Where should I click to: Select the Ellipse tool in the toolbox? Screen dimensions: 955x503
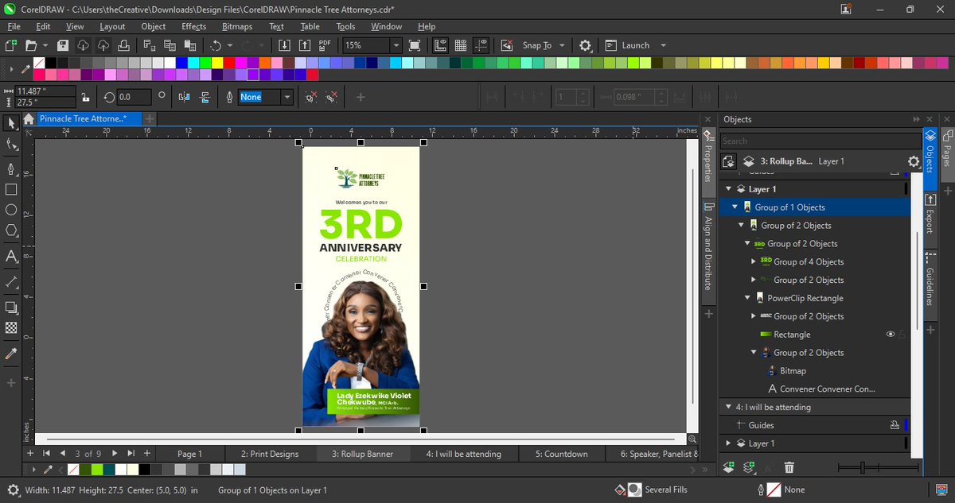11,210
